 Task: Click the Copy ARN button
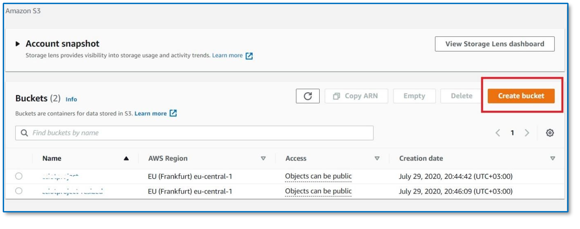pos(356,96)
